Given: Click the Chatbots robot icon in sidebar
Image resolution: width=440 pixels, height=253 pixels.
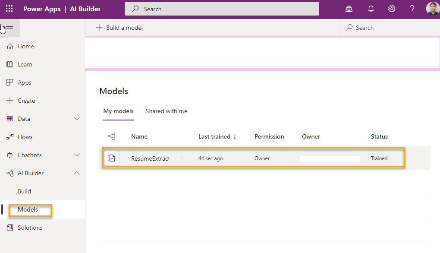Looking at the screenshot, I should coord(10,155).
